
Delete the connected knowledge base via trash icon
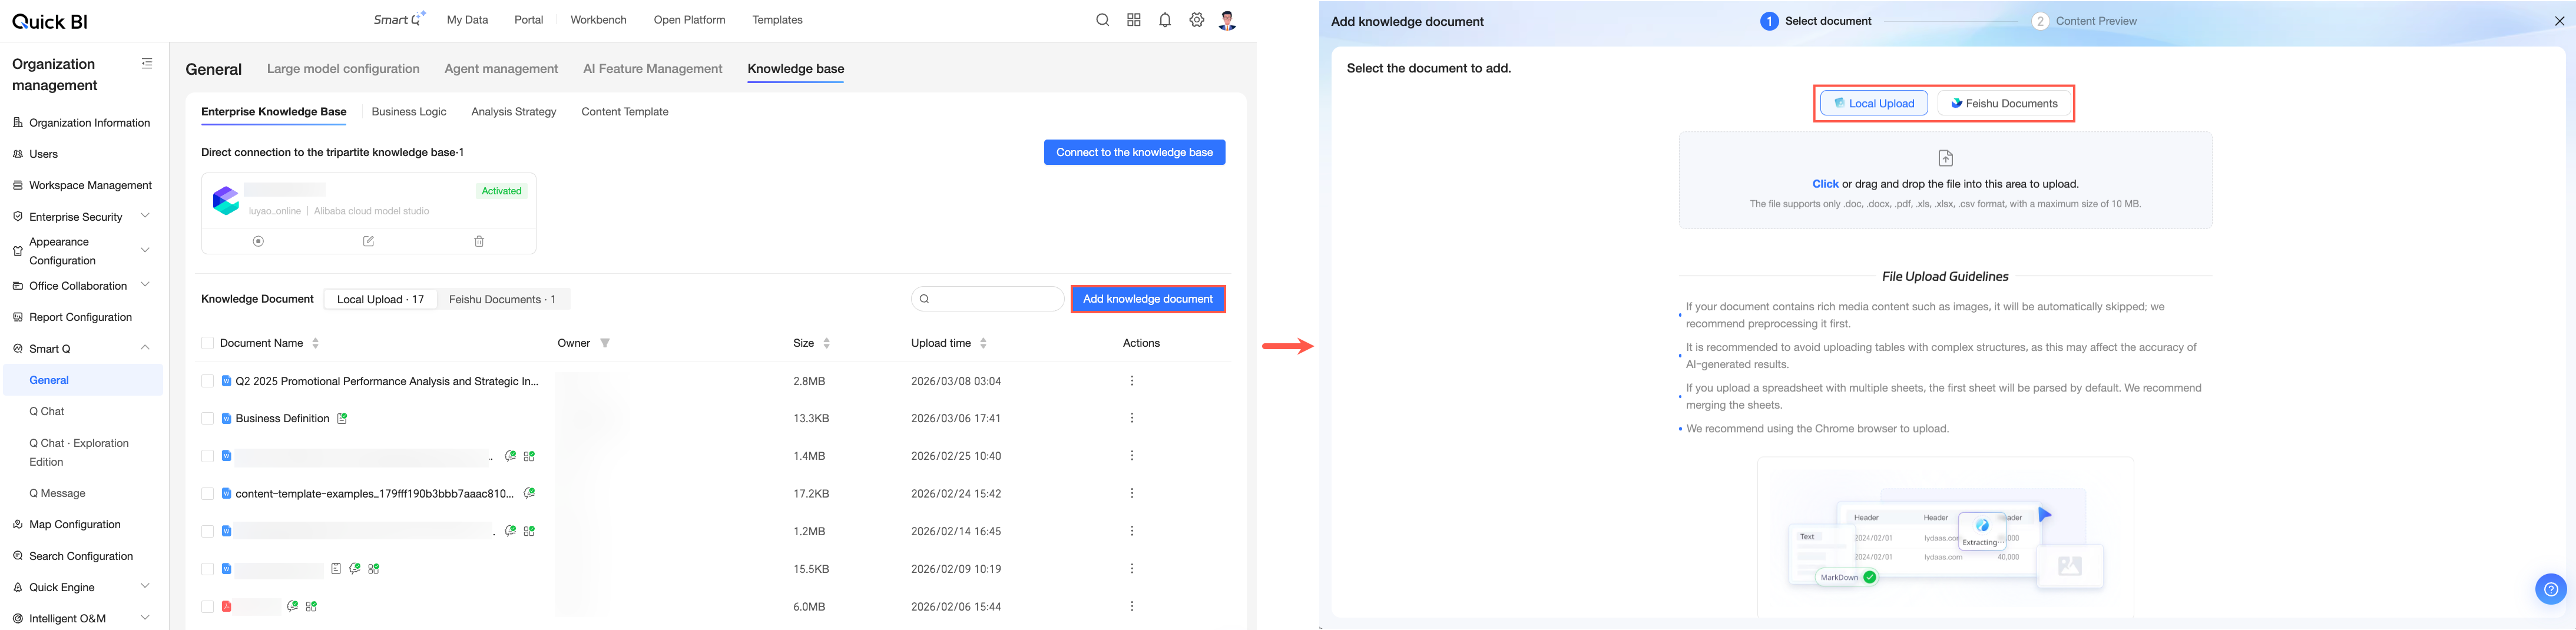click(x=479, y=241)
